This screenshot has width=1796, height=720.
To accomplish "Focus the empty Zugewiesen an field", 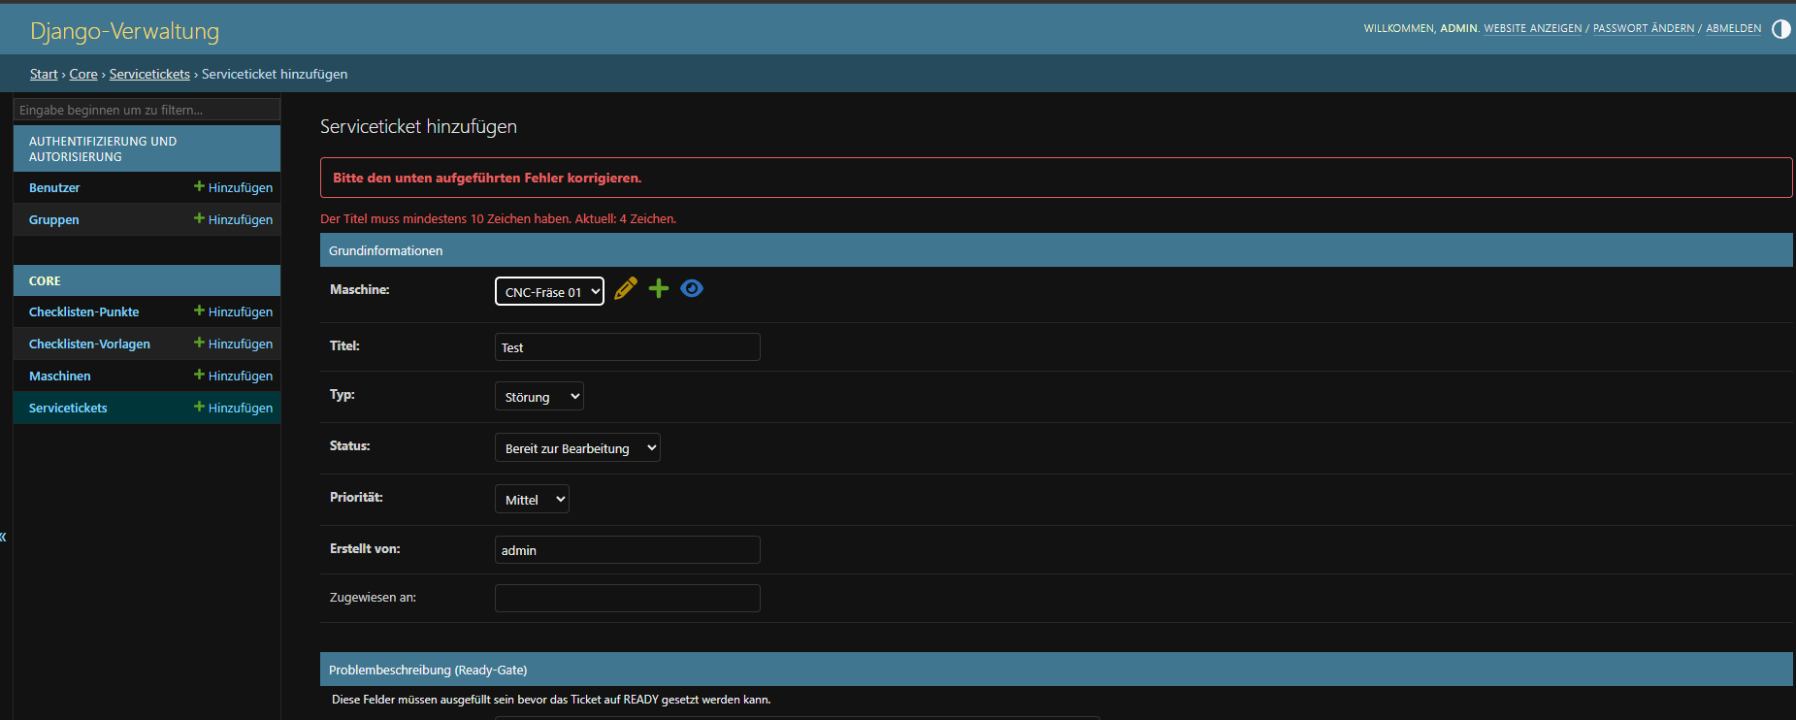I will tap(628, 599).
